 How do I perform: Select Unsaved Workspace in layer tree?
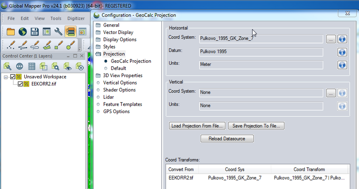point(45,77)
